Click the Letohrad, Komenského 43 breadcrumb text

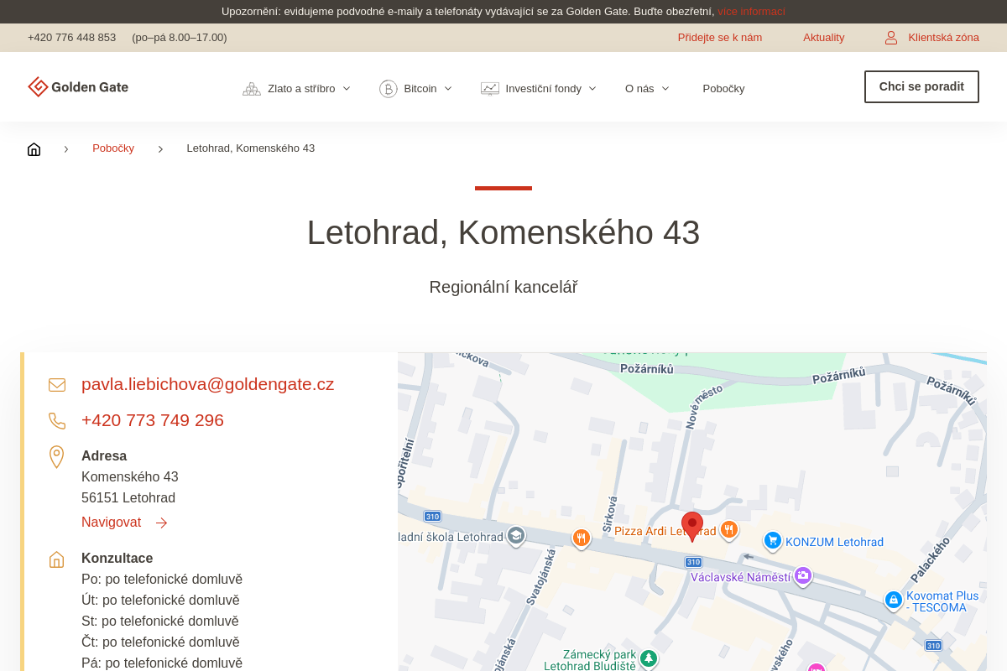coord(251,148)
